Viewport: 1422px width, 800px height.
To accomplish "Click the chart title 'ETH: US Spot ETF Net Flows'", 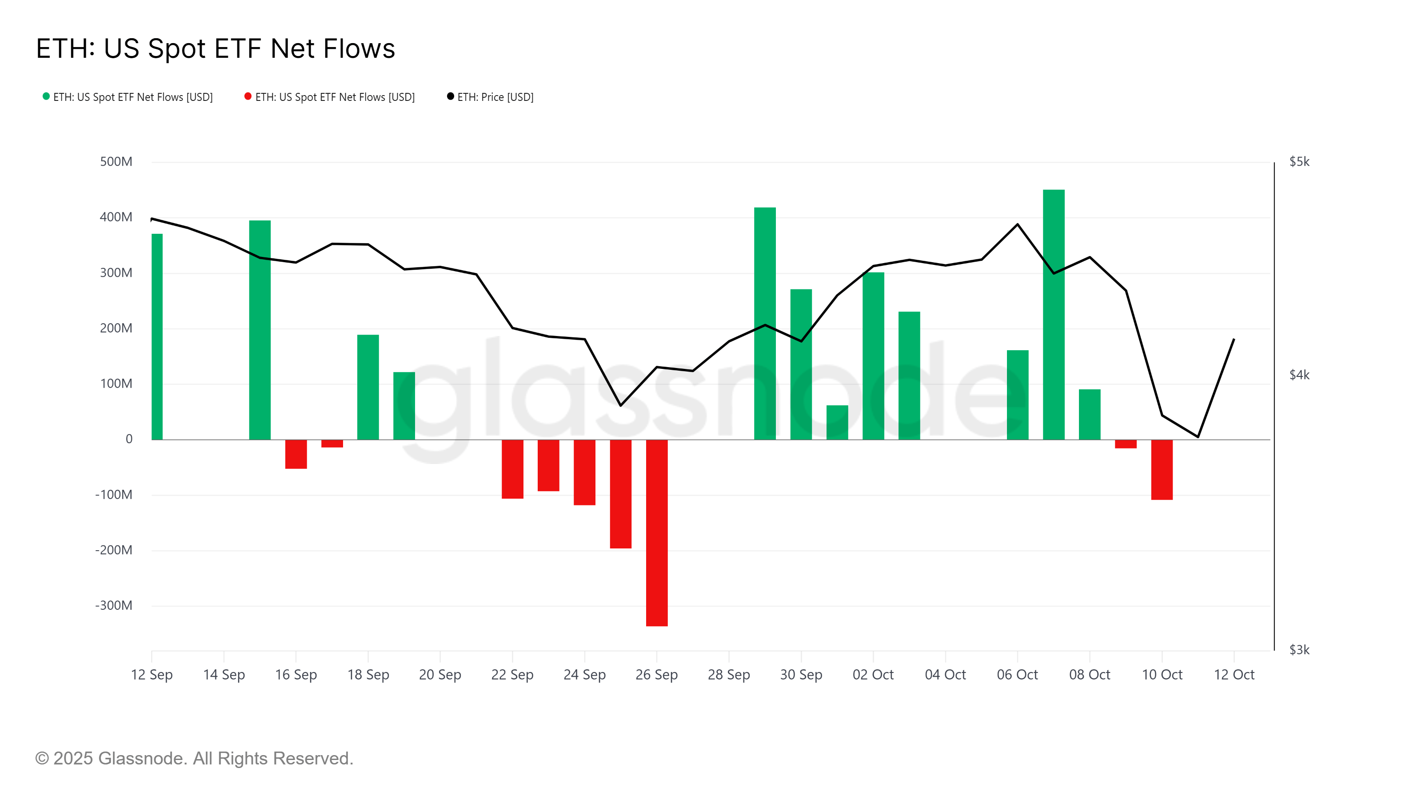I will point(215,48).
